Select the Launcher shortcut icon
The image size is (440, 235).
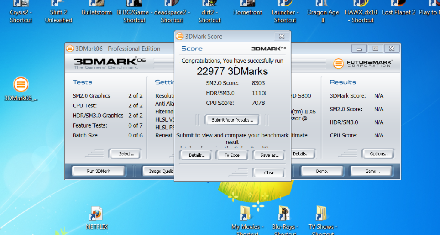coord(285,11)
